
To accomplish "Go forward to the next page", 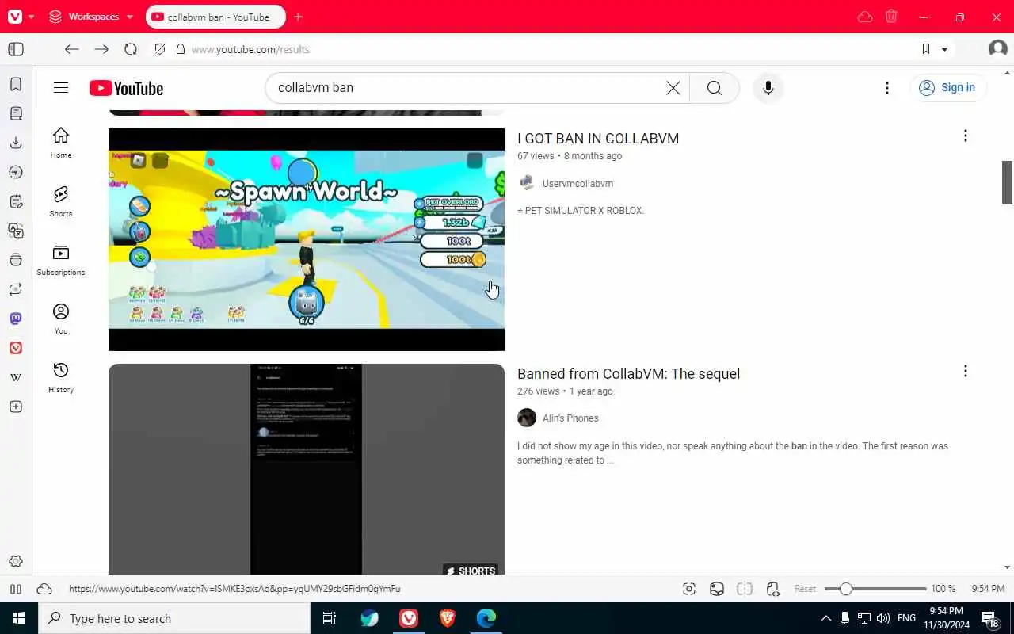I will pyautogui.click(x=101, y=49).
